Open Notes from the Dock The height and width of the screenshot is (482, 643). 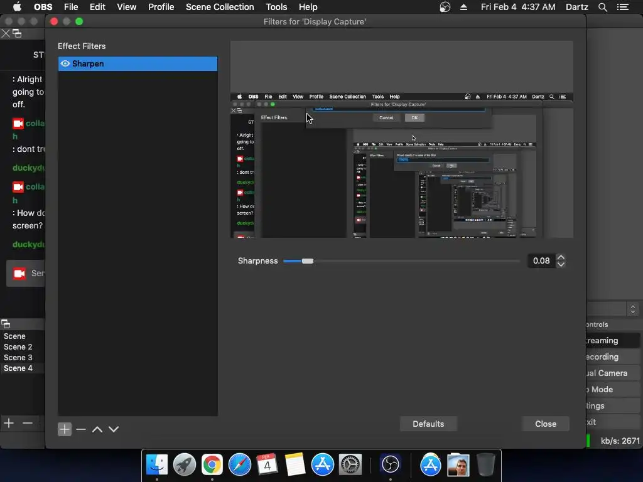click(294, 464)
